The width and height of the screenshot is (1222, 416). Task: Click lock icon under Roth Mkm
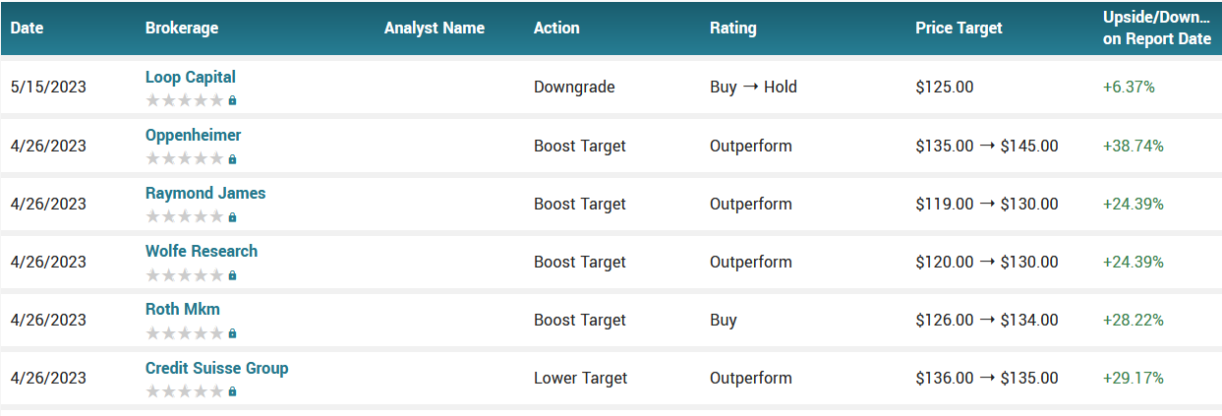pos(232,332)
